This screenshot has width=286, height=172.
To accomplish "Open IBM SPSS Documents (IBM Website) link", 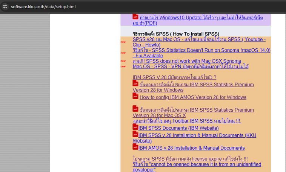I will (x=178, y=128).
